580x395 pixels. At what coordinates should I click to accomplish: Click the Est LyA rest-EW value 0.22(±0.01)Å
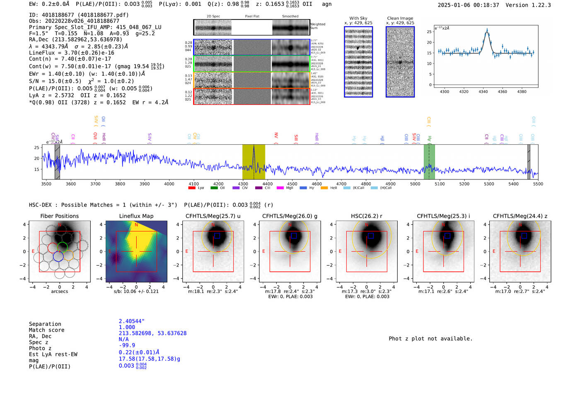pyautogui.click(x=139, y=352)
